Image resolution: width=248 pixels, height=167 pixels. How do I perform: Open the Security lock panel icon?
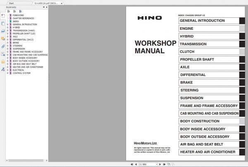3,62
